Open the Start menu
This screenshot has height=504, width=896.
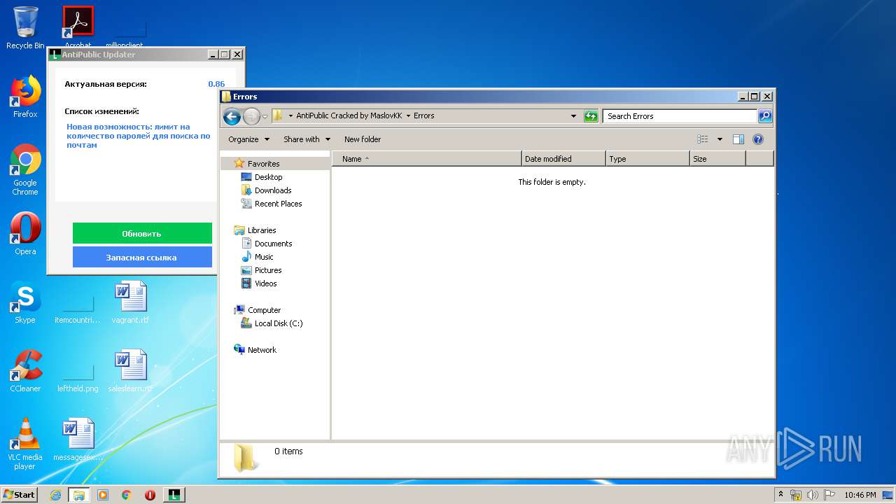19,495
